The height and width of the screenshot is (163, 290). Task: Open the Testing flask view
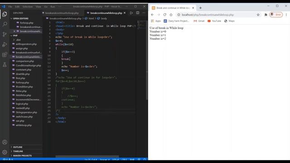click(x=5, y=65)
